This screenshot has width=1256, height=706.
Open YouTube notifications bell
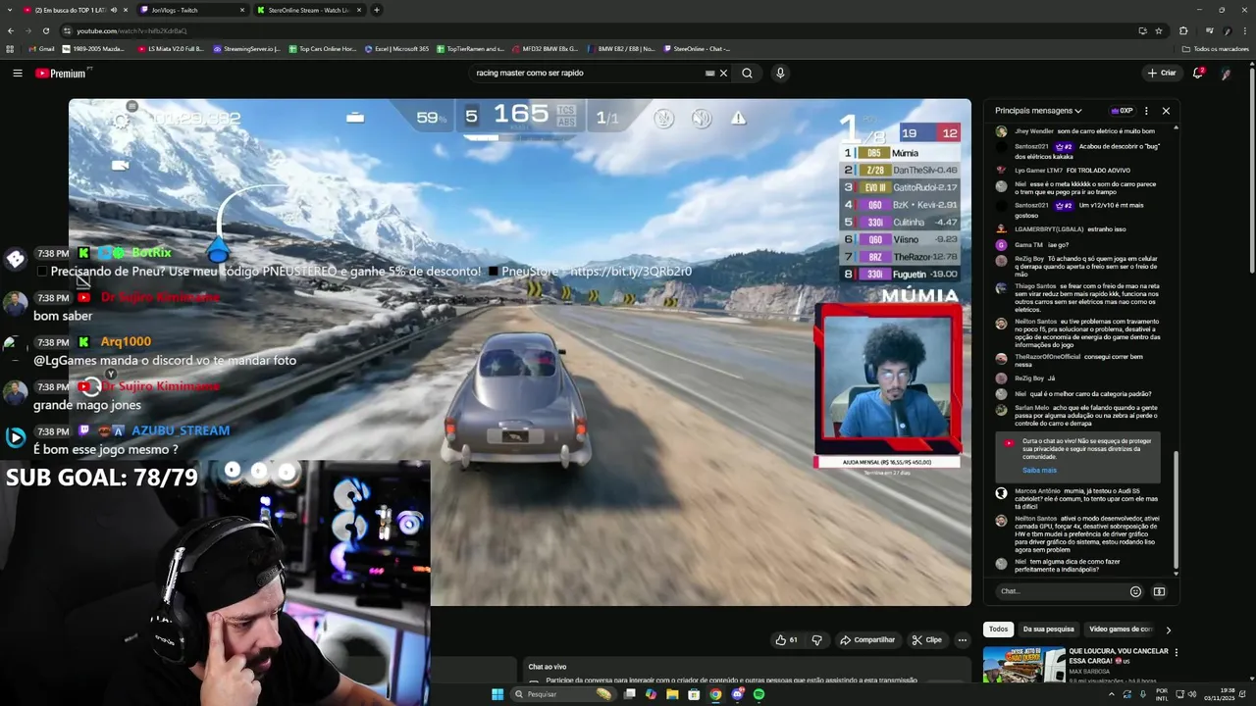1198,73
